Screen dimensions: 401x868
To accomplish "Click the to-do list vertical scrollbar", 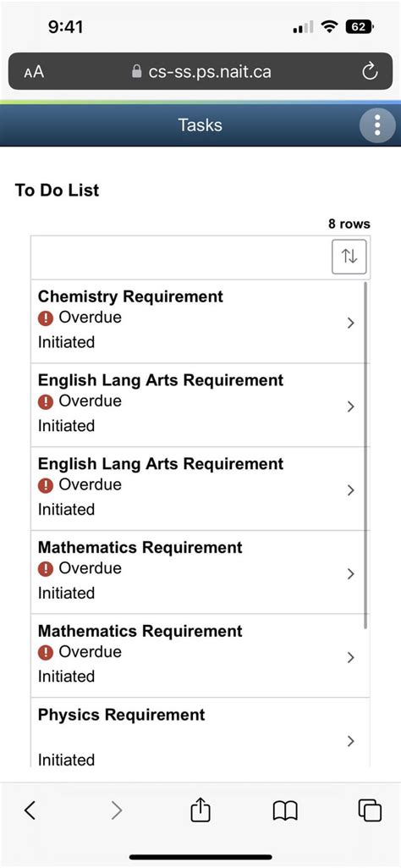I will click(365, 455).
